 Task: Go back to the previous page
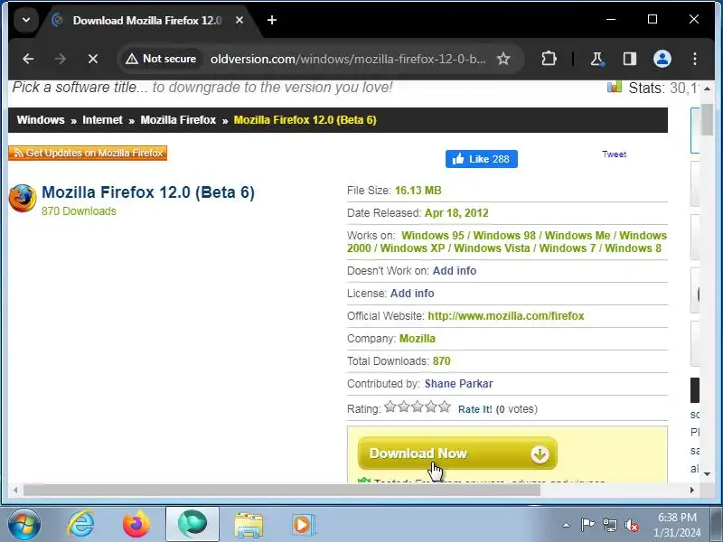(28, 59)
